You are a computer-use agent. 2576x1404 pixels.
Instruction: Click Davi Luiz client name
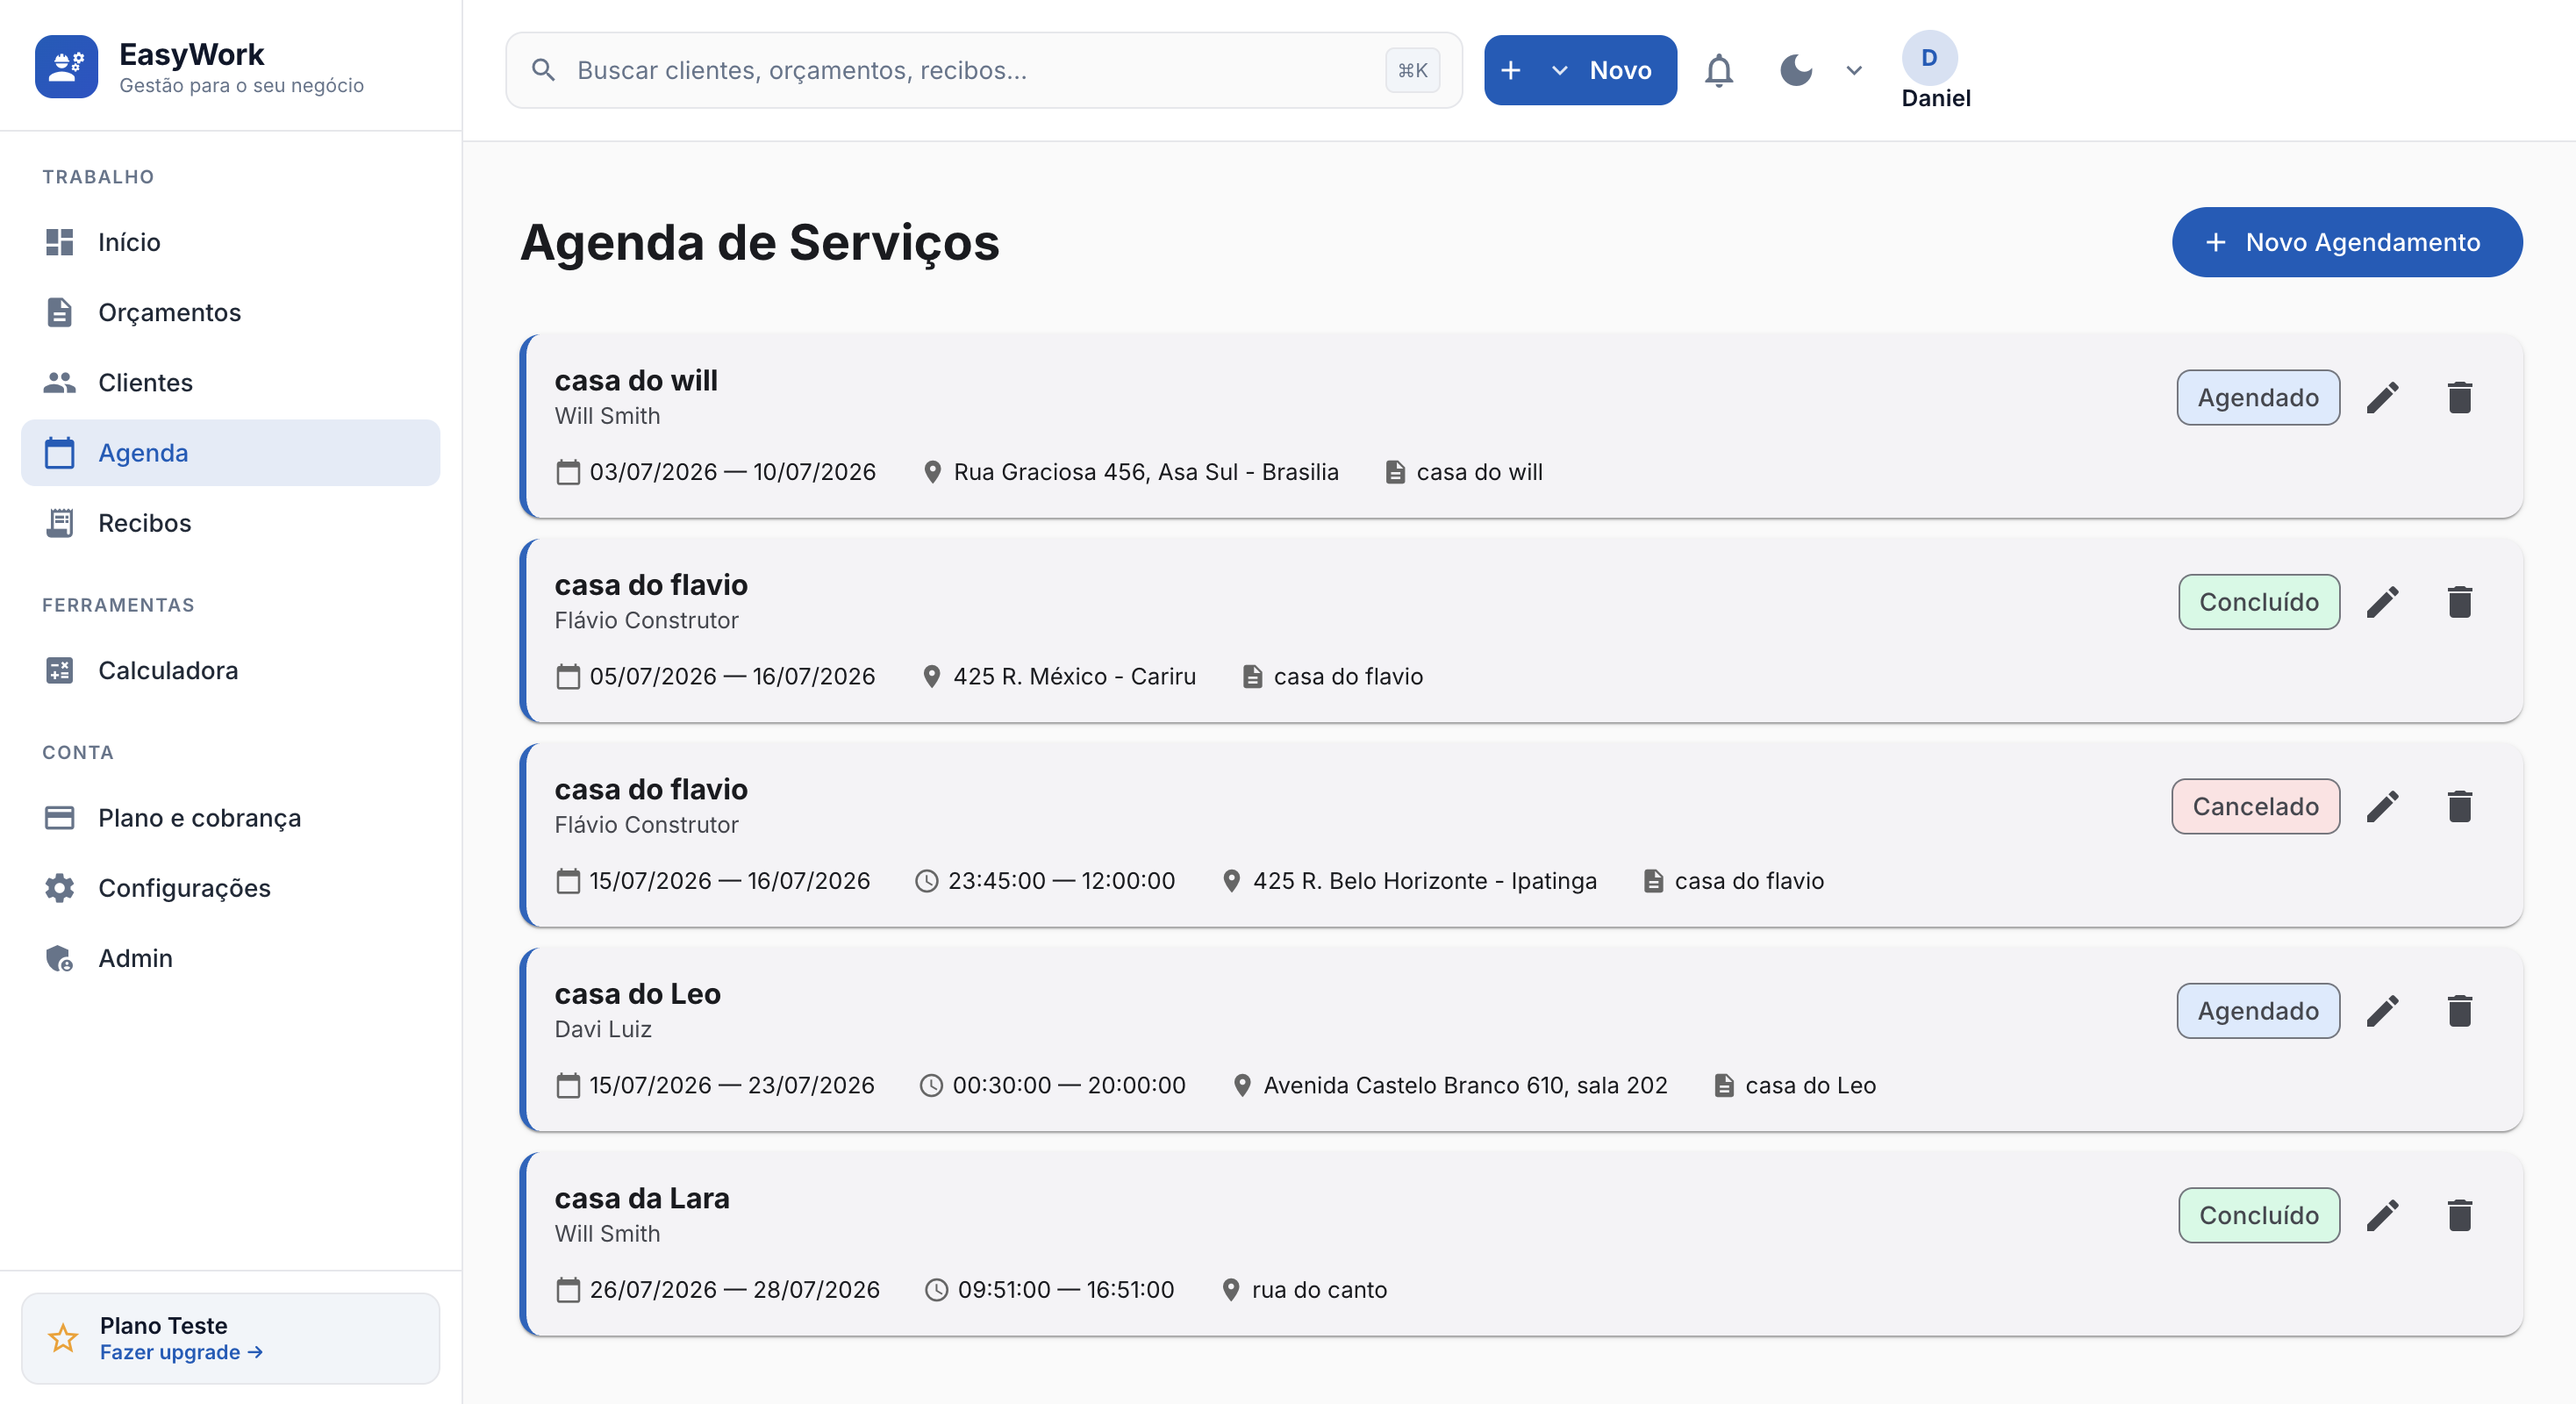click(603, 1029)
